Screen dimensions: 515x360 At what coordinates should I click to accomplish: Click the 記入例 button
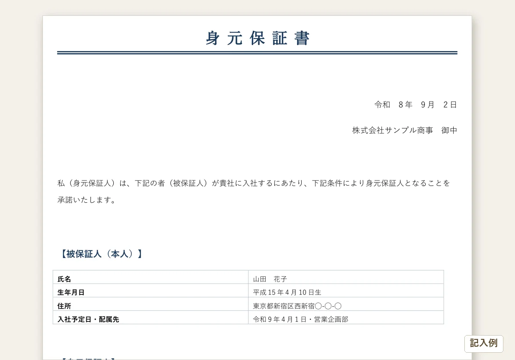click(484, 343)
